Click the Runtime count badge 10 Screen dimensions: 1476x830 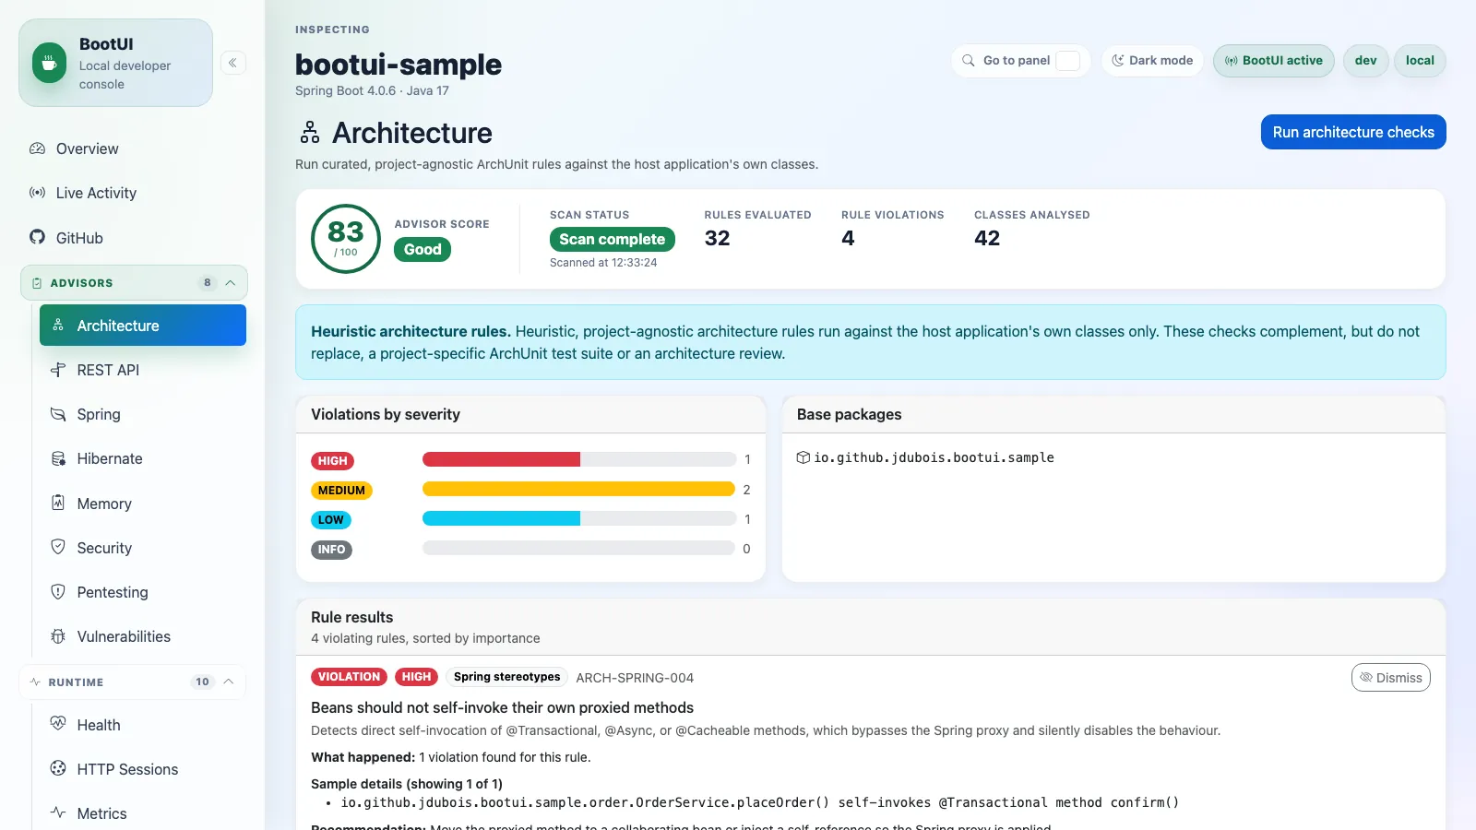[x=202, y=682]
